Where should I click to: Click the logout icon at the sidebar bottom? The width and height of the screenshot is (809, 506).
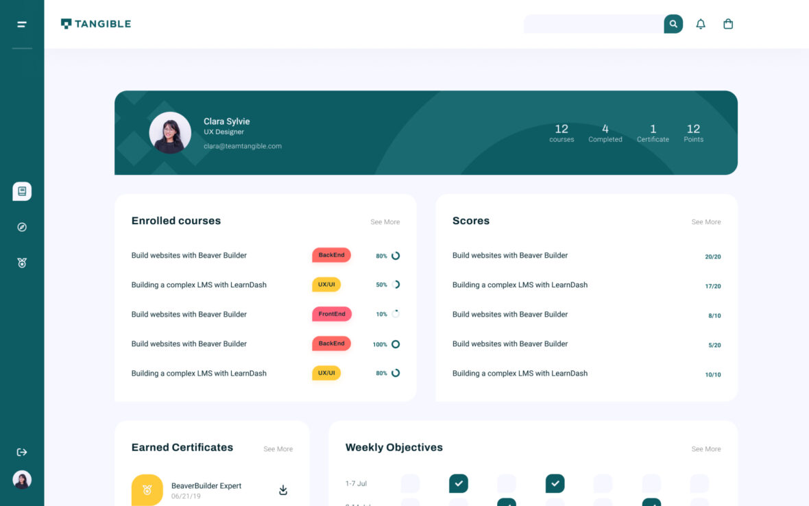click(x=21, y=451)
